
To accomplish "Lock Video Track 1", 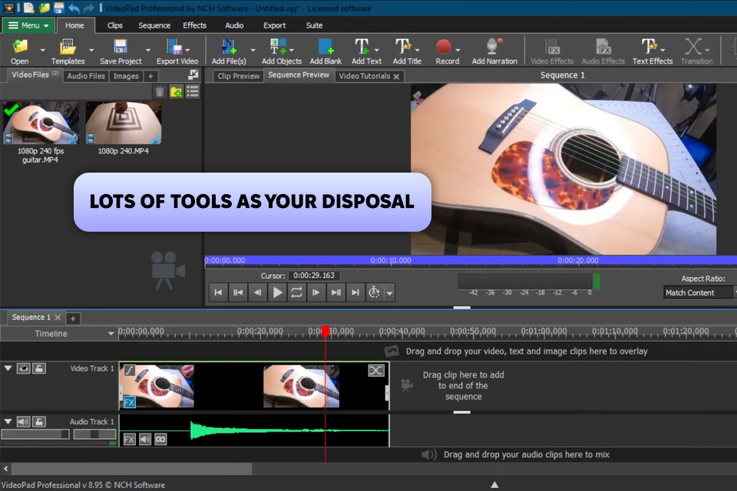I will point(39,368).
